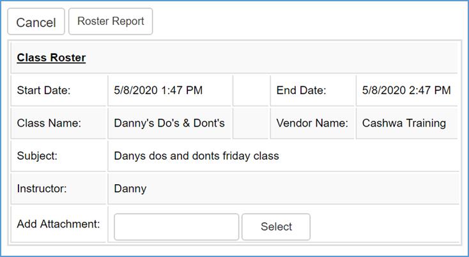Click the Start Date label
Screen dimensions: 469x257
coord(43,90)
